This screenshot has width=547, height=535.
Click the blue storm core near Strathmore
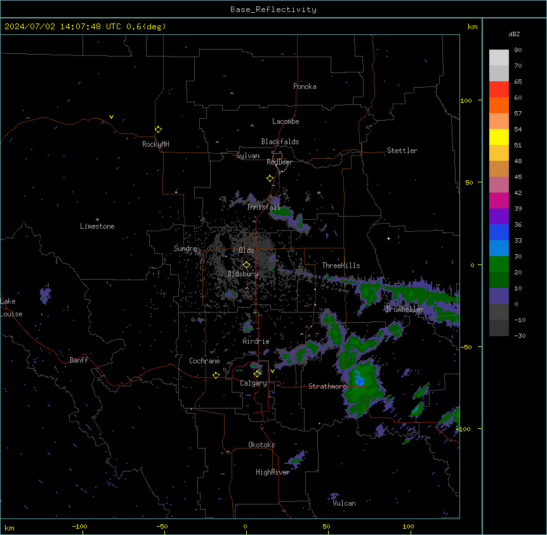tap(359, 379)
